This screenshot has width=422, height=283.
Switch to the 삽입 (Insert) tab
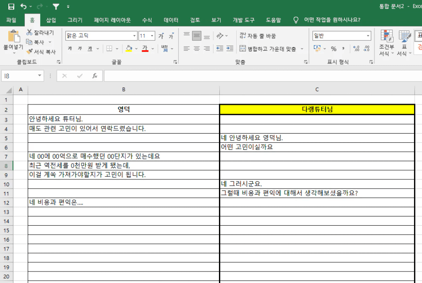tap(51, 20)
